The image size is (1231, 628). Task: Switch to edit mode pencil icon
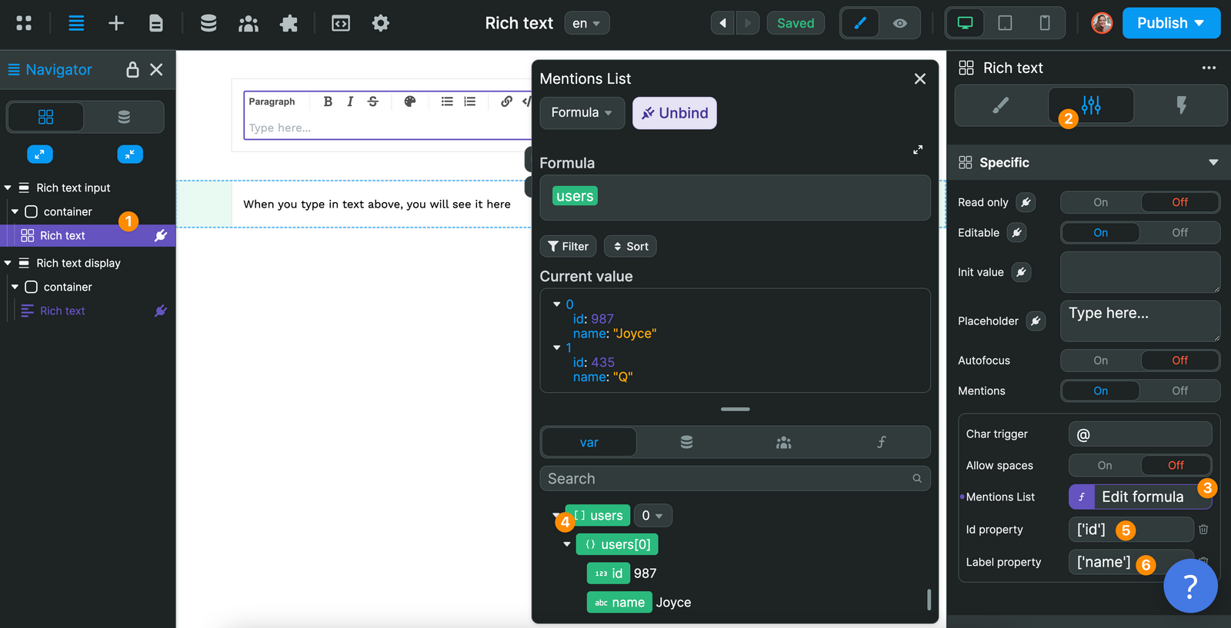860,23
